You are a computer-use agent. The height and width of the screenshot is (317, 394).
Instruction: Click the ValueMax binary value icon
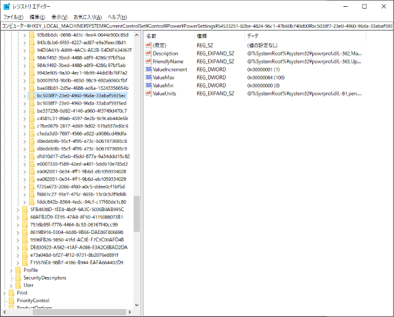pyautogui.click(x=148, y=78)
